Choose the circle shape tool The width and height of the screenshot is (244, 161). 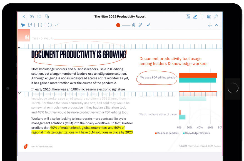coord(50,25)
